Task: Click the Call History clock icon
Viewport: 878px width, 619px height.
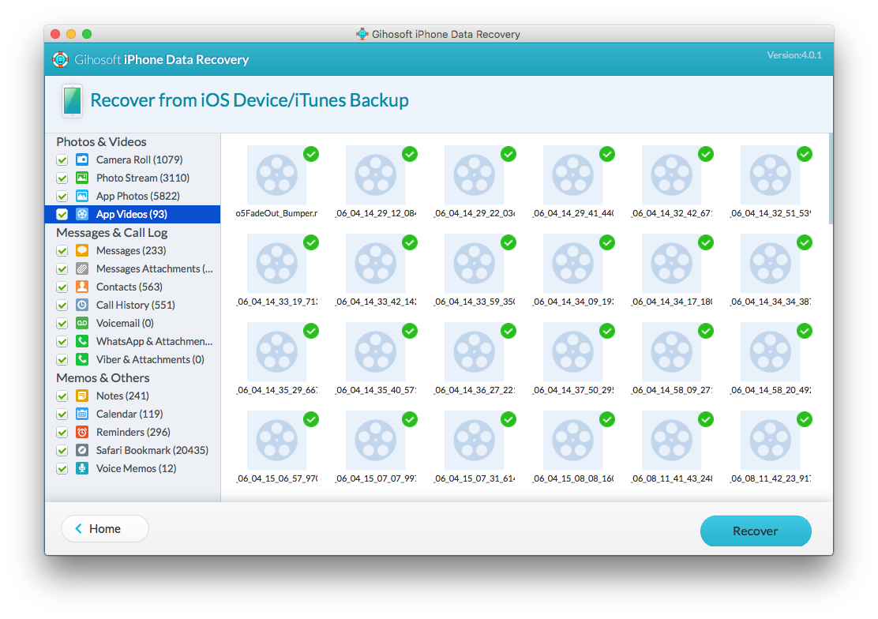Action: point(82,305)
